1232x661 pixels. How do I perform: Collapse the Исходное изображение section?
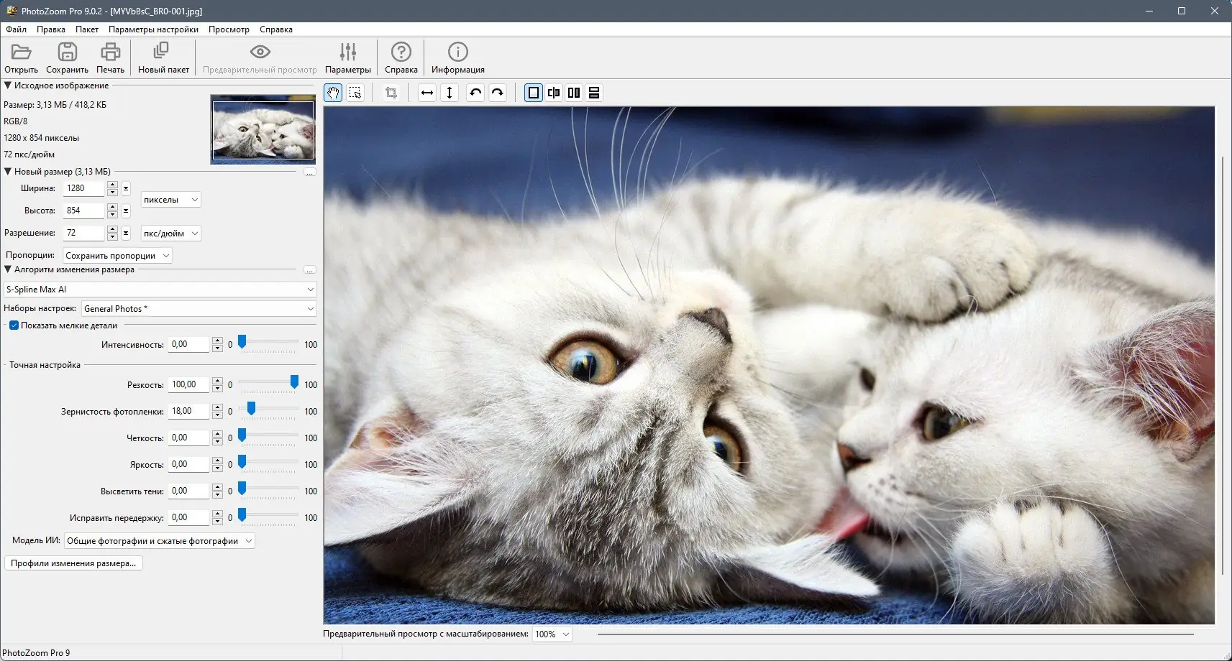click(8, 85)
